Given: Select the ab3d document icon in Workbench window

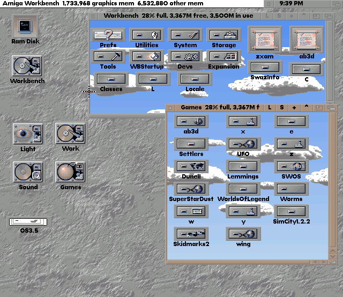Looking at the screenshot, I should point(307,40).
